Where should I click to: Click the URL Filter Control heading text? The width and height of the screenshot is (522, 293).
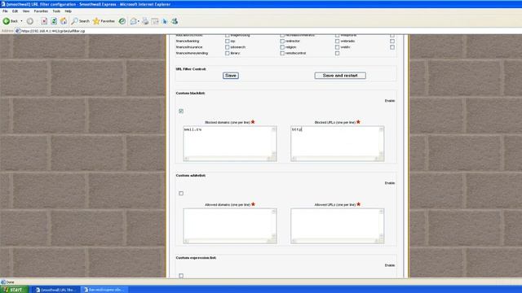tap(191, 69)
